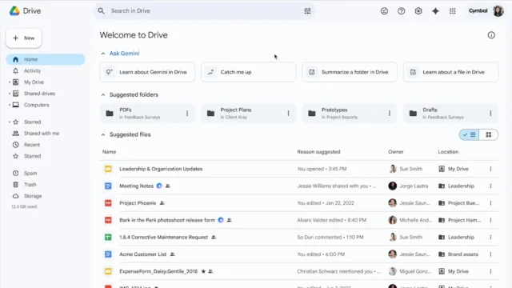
Task: Click the 12.3 GB used storage text
Action: [24, 206]
